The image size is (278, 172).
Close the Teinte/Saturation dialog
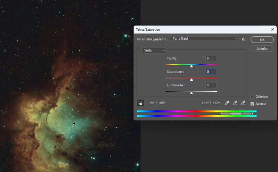273,29
